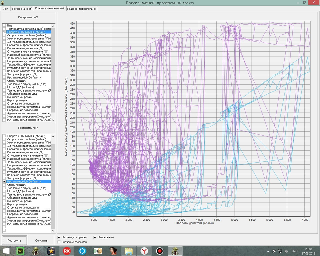Disable the 'Непрерывно' checkbox
The image size is (320, 256).
pos(95,237)
